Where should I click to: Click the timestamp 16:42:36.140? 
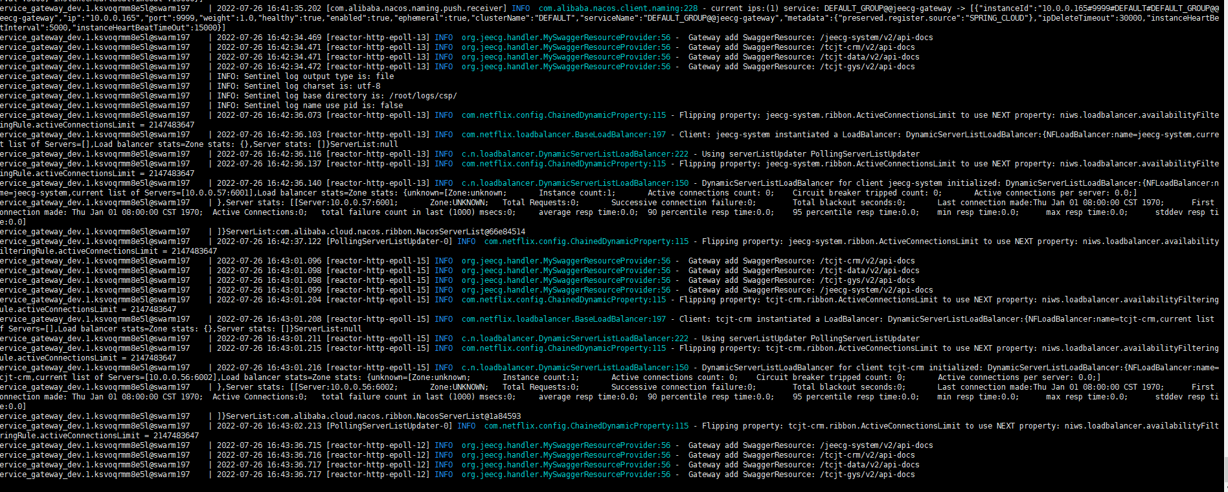coord(294,183)
